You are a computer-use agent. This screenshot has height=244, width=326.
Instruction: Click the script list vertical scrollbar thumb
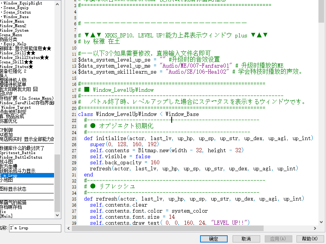(57, 183)
